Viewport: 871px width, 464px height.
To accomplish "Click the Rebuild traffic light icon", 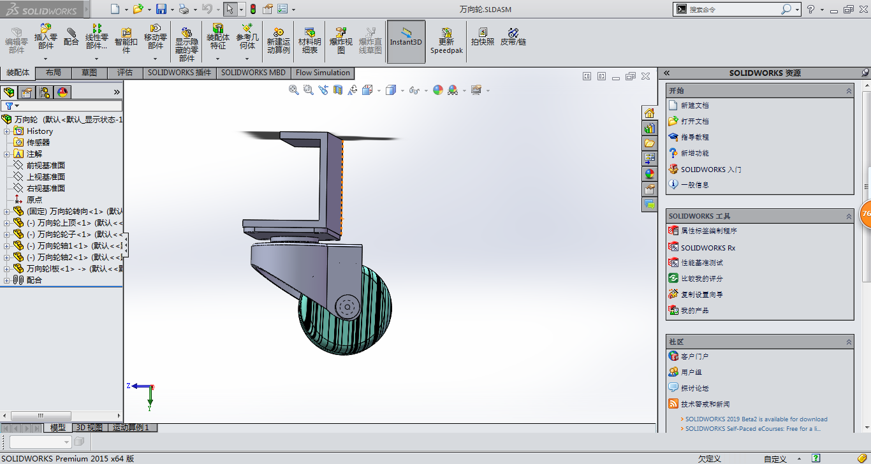I will (253, 9).
